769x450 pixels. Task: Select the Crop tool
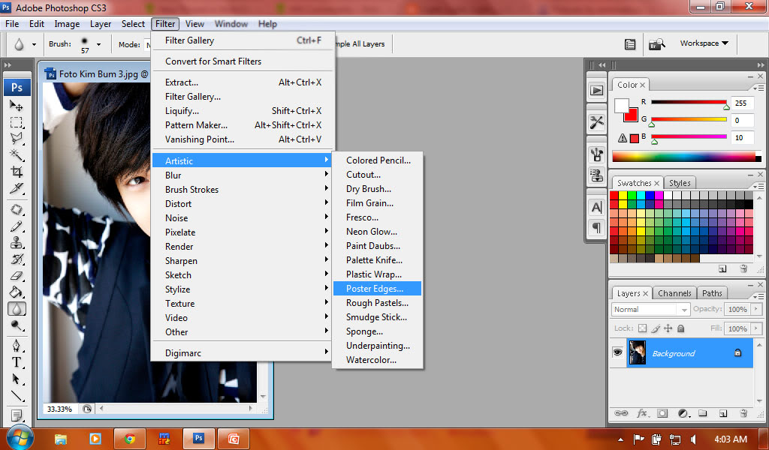(x=17, y=172)
